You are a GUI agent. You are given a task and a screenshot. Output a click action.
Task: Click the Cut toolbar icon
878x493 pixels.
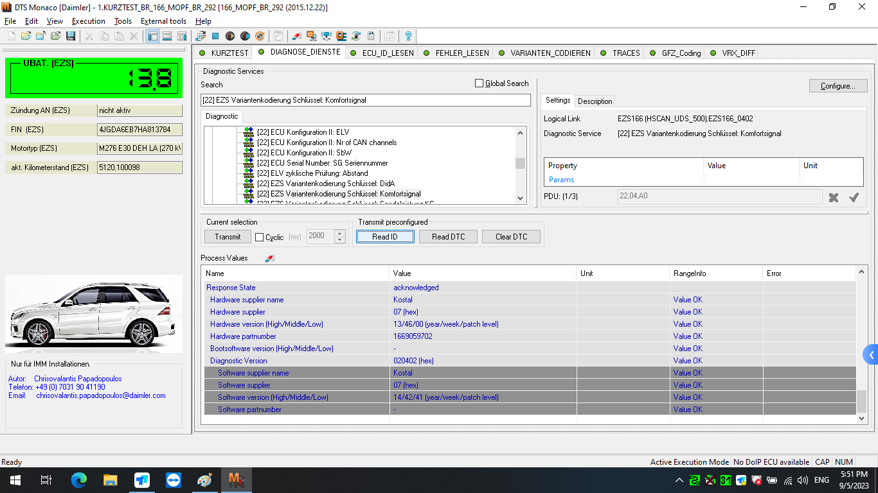88,36
